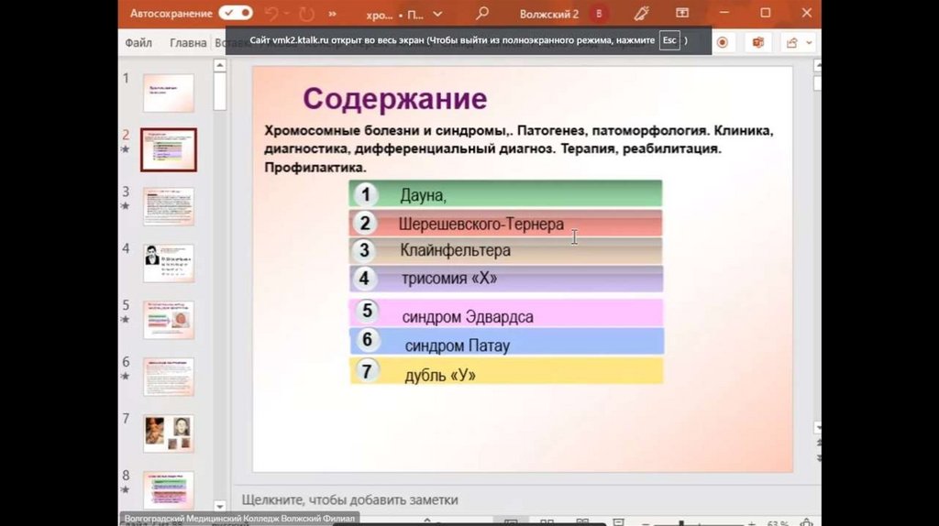Click the pen/designer icon in title bar
The height and width of the screenshot is (526, 939).
[642, 14]
